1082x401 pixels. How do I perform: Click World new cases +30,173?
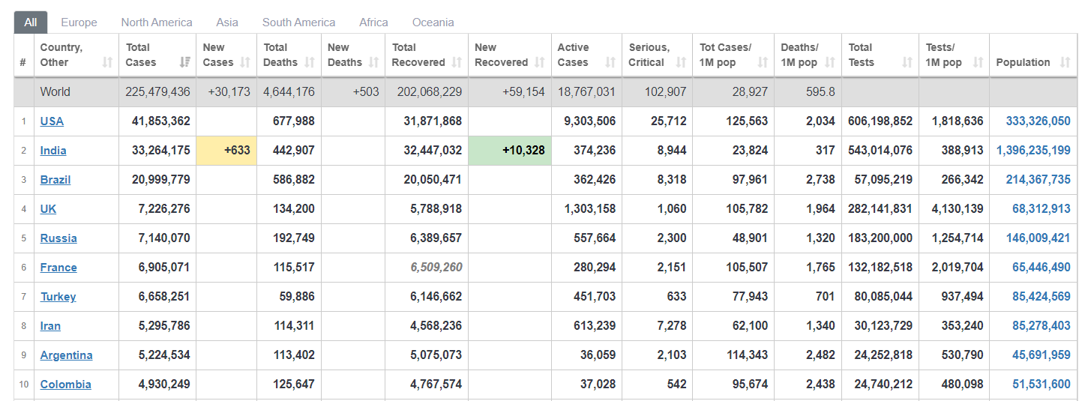[x=228, y=92]
